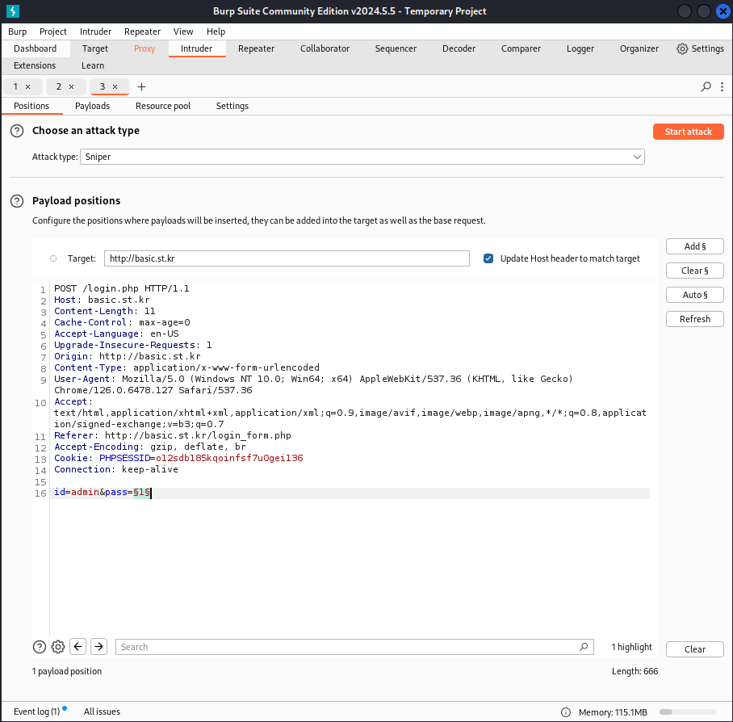Click the target crosshair icon beside Target
Viewport: 733px width, 722px height.
(53, 258)
